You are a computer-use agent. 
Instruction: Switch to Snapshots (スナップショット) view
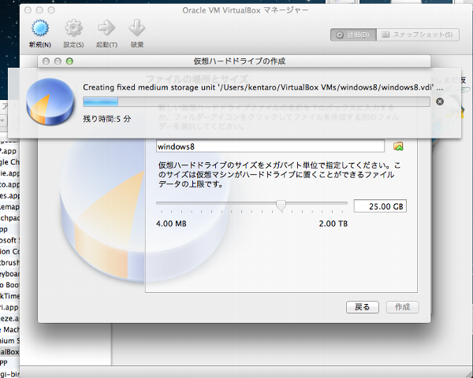point(418,35)
